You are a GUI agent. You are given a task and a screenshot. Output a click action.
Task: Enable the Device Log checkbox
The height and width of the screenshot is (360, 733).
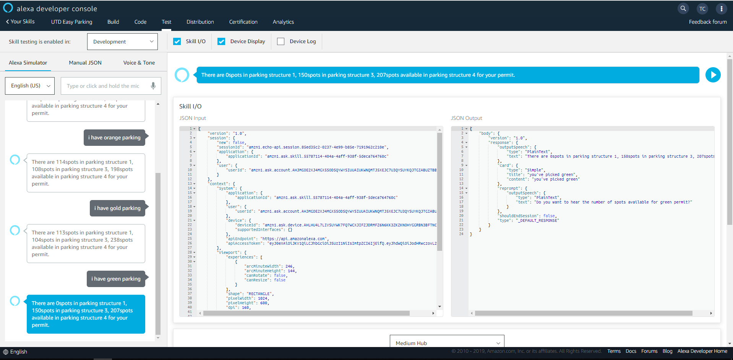(281, 41)
